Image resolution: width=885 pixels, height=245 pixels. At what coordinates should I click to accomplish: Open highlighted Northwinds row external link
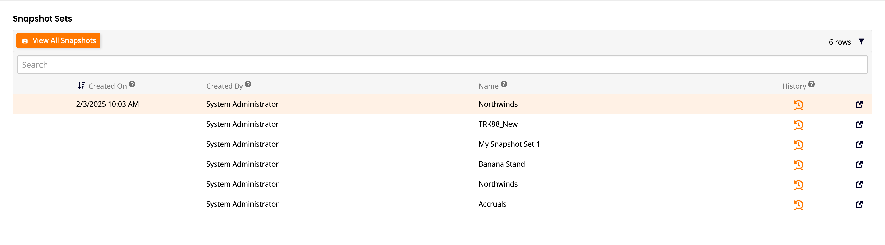pos(859,105)
